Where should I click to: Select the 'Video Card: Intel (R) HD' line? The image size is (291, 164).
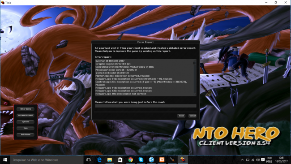point(112,73)
